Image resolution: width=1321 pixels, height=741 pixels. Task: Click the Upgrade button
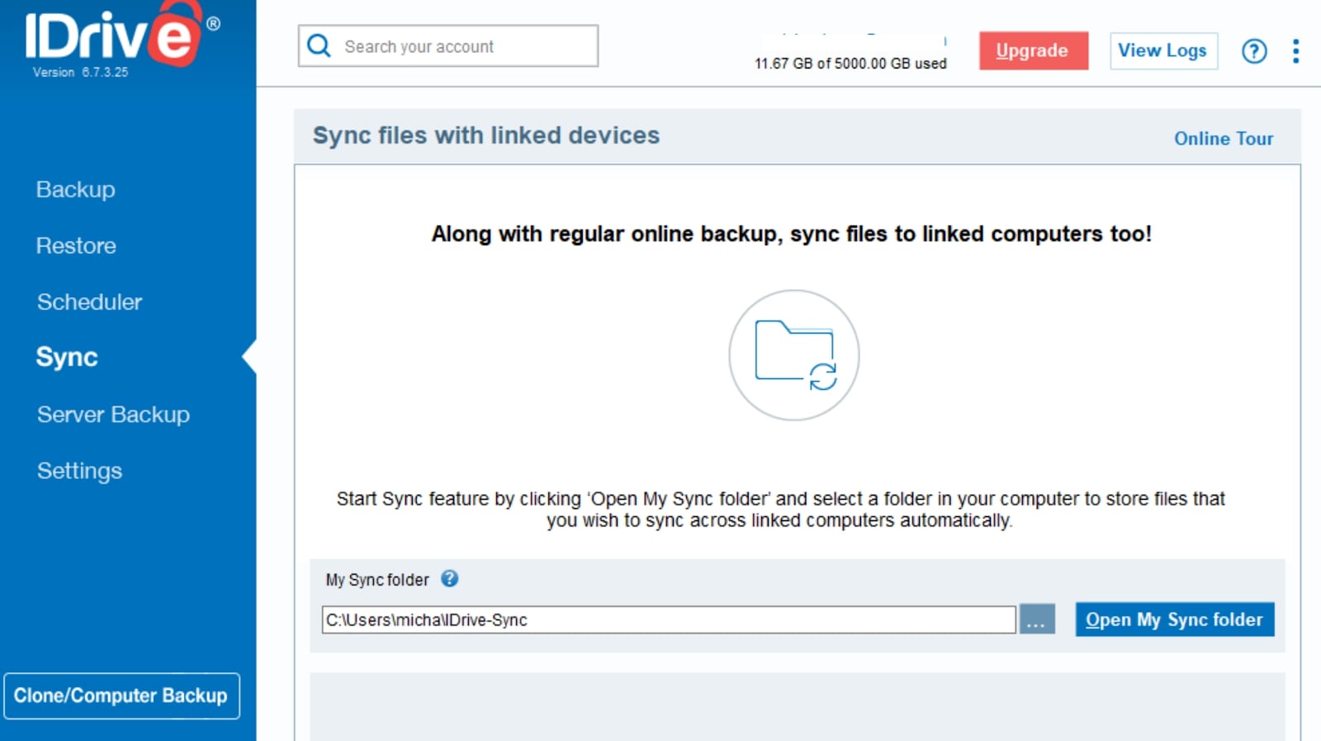click(x=1034, y=50)
